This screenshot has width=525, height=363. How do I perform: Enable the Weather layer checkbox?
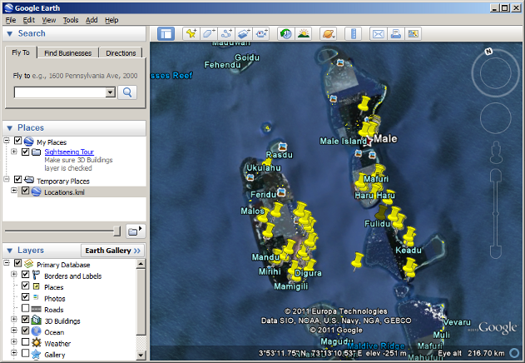(25, 341)
